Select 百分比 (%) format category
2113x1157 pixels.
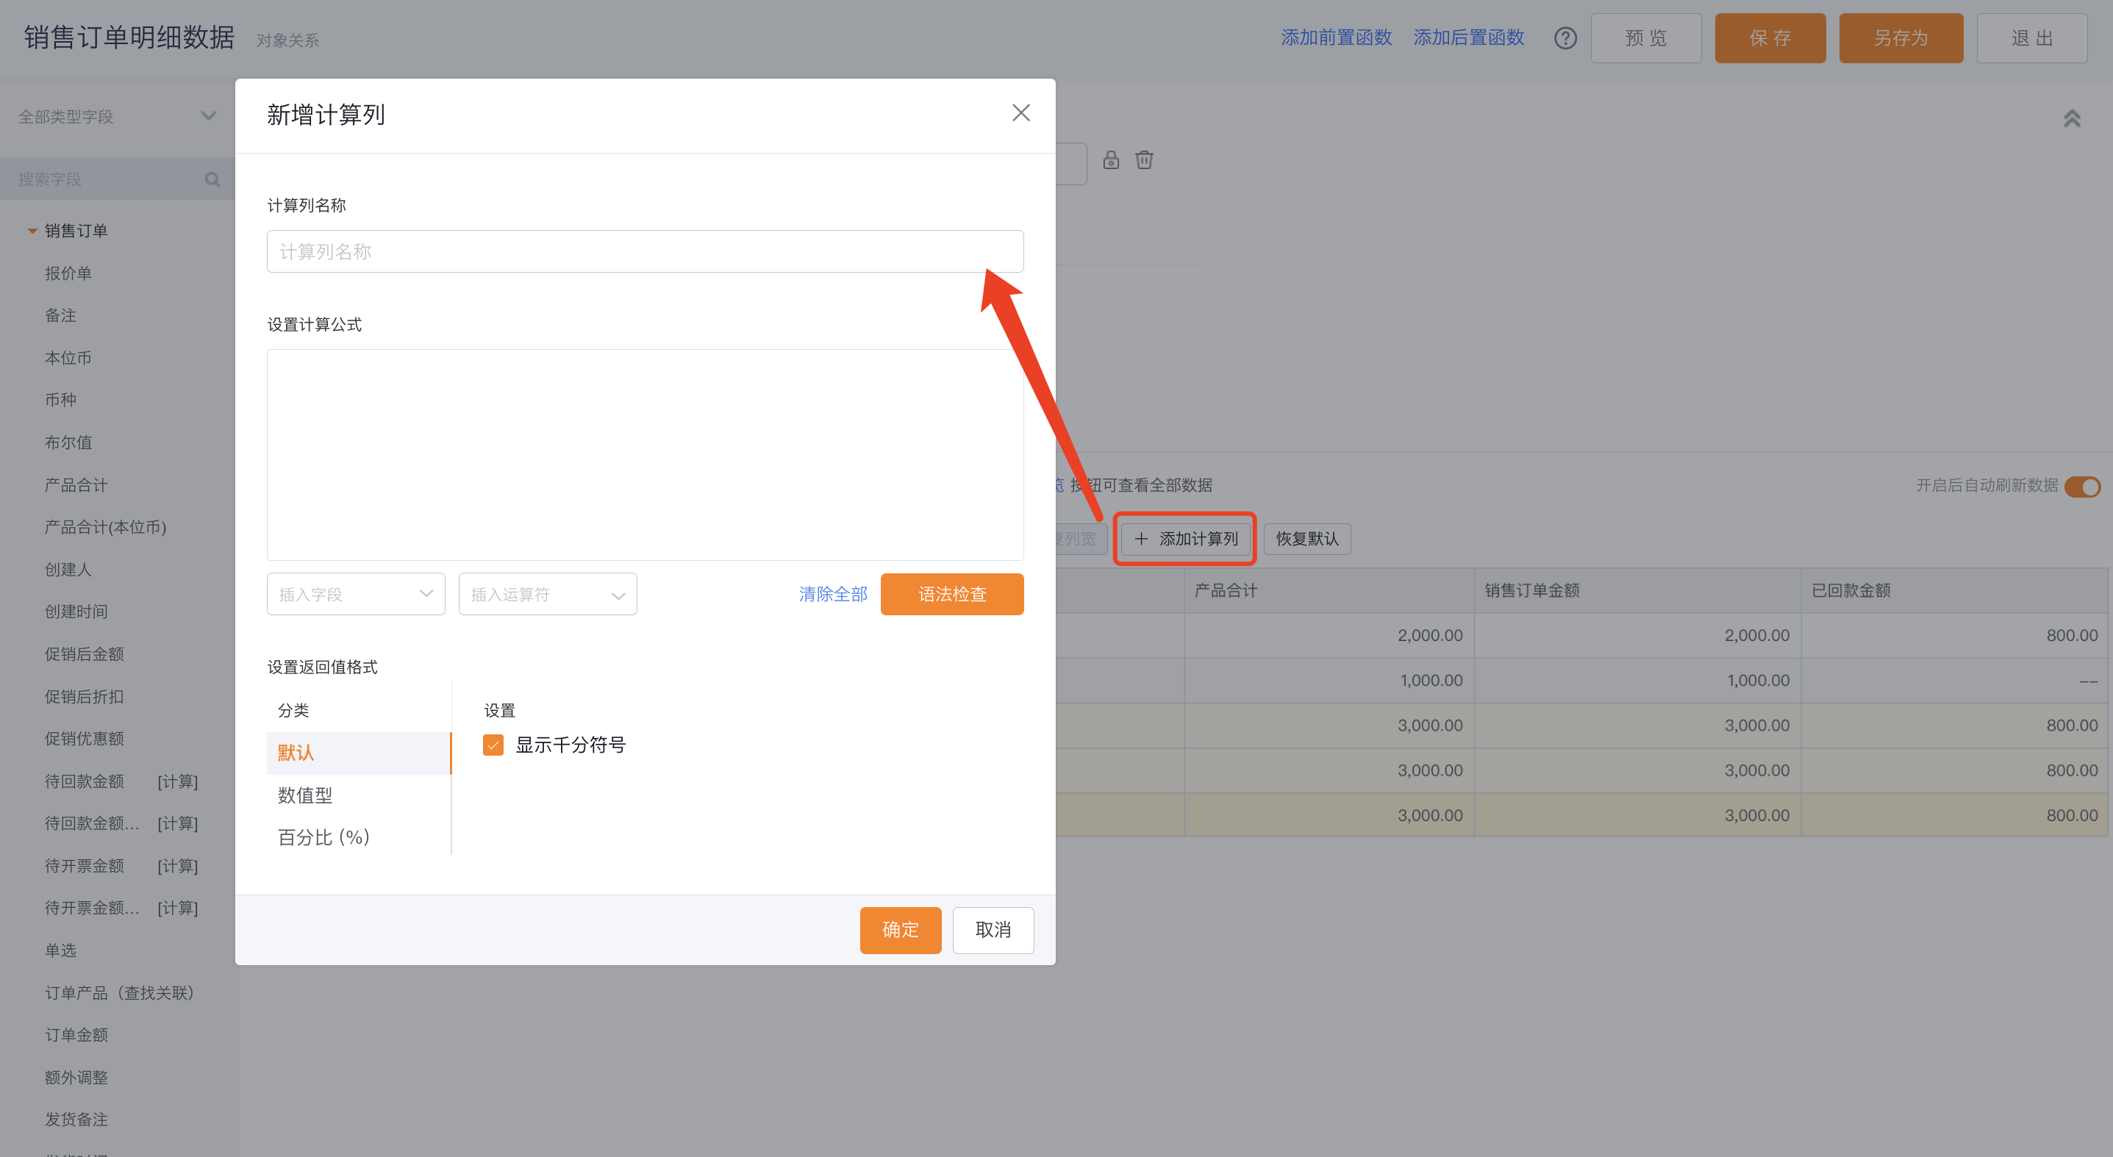click(x=359, y=837)
